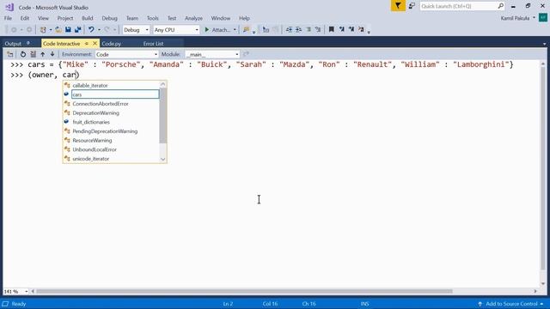This screenshot has width=550, height=309.
Task: Switch to the Error List tab
Action: tap(153, 44)
